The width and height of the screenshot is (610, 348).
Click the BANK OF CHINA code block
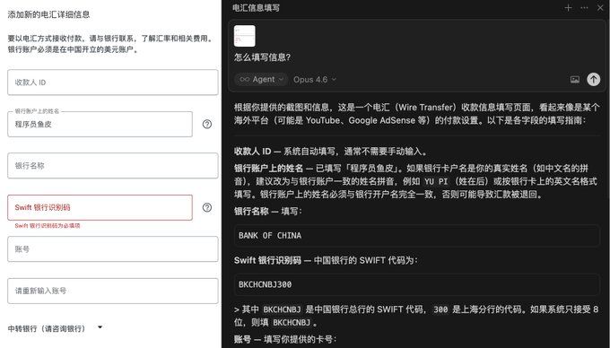coord(416,235)
